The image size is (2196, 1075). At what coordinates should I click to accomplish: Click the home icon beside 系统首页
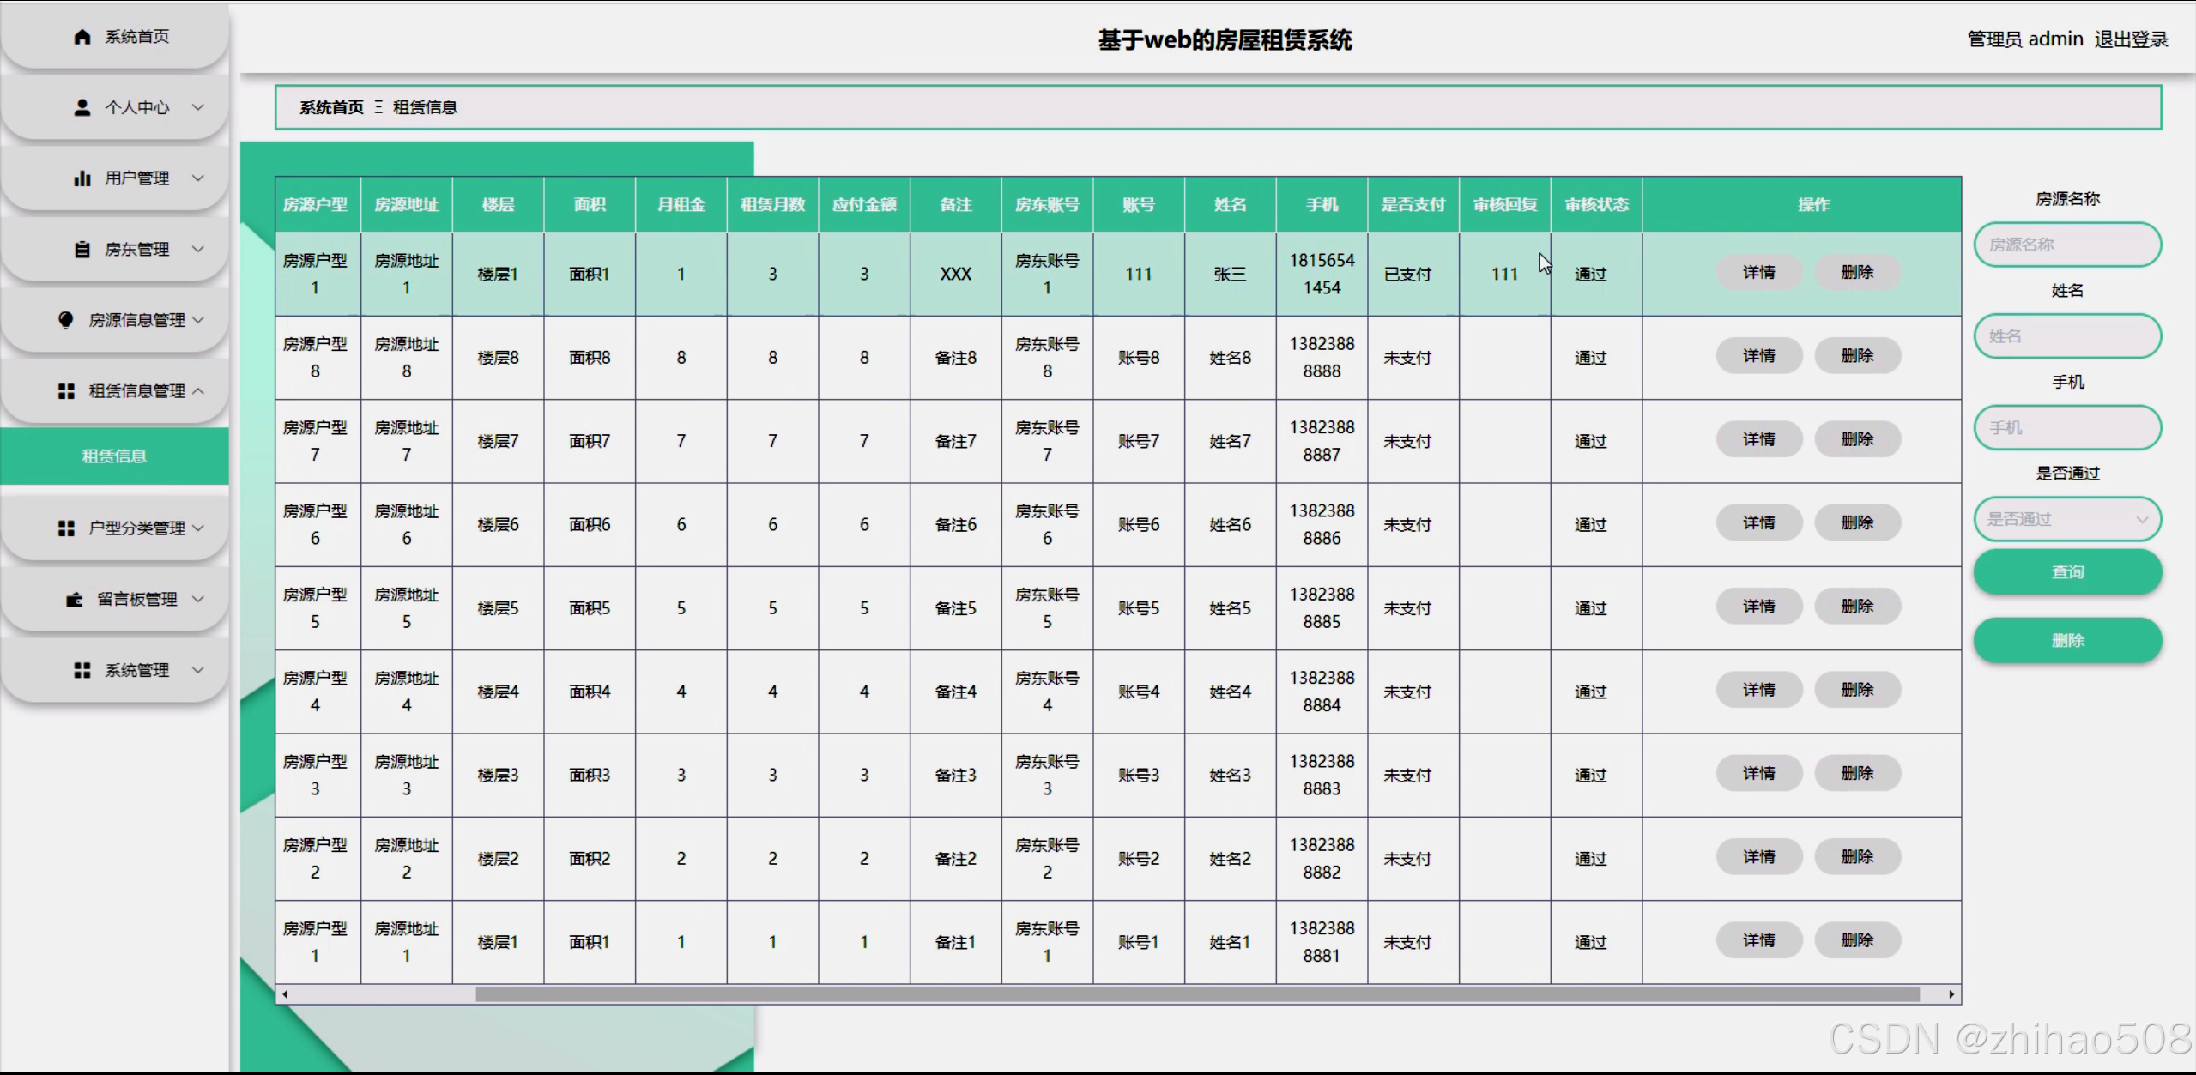pos(82,37)
